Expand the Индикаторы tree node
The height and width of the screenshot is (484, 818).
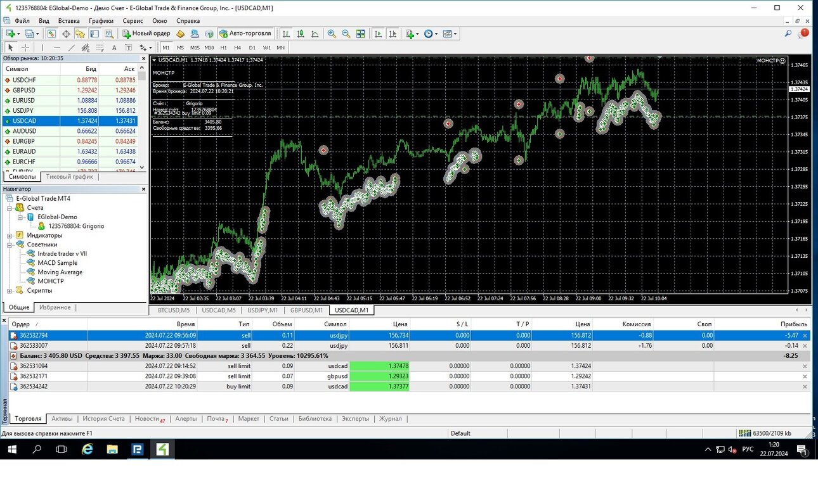click(x=10, y=236)
